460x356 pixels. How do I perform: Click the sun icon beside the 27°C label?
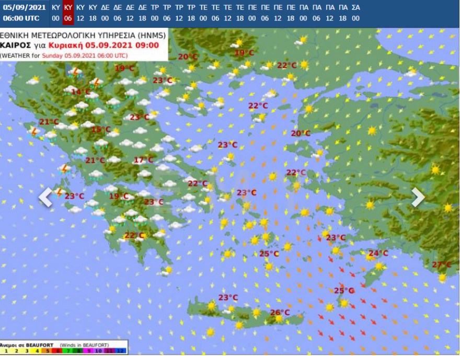click(443, 277)
